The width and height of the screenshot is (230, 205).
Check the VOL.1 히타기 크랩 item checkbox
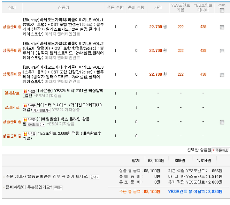pos(222,27)
